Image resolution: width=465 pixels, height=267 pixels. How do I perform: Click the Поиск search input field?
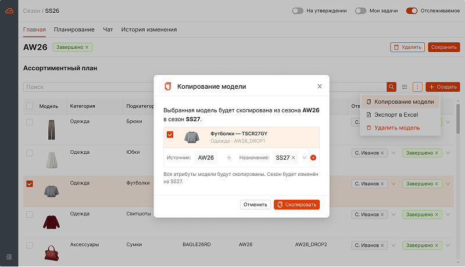(x=88, y=86)
